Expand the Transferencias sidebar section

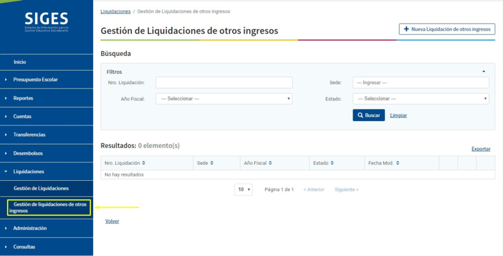pos(29,135)
